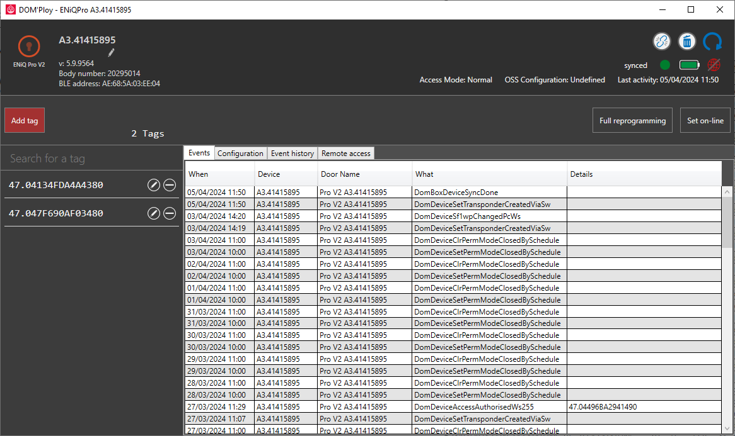The width and height of the screenshot is (735, 436).
Task: Click the Set on-line button
Action: (705, 121)
